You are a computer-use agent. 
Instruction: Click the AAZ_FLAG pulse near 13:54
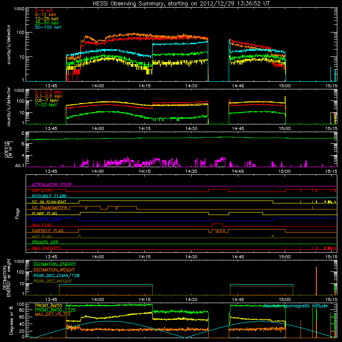click(x=79, y=236)
